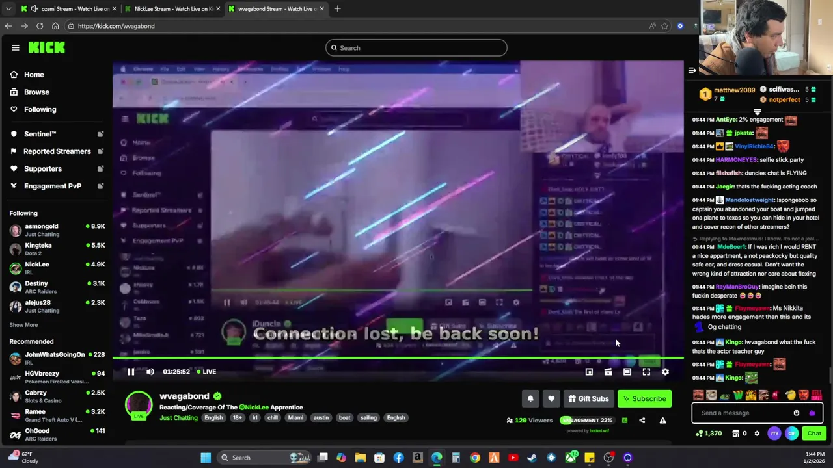Open player settings gear icon
Viewport: 833px width, 468px height.
[665, 372]
